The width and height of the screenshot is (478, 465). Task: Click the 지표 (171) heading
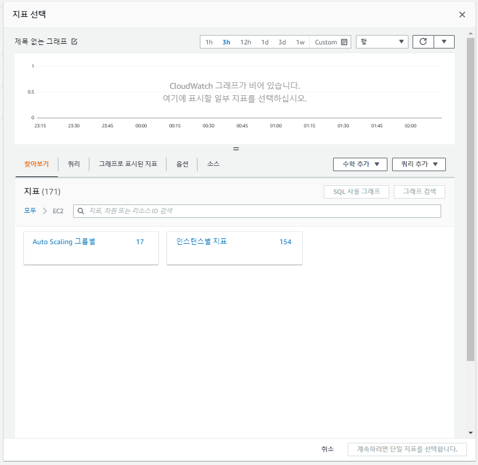43,192
